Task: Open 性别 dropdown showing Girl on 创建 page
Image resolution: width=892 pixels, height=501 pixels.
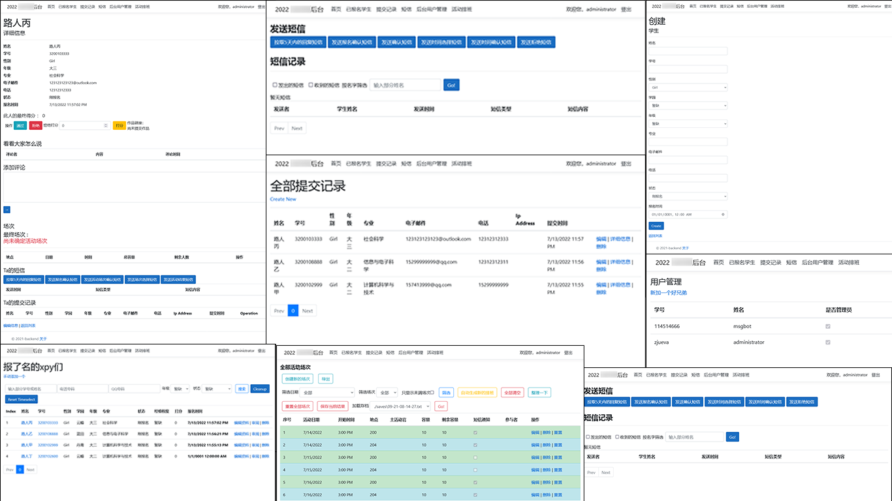Action: 688,87
